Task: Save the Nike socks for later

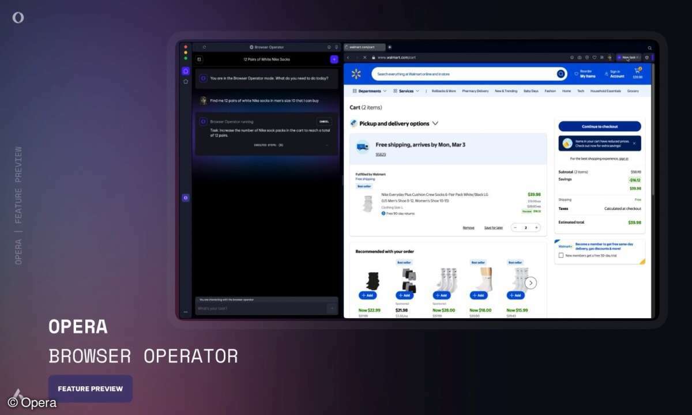Action: [x=494, y=228]
